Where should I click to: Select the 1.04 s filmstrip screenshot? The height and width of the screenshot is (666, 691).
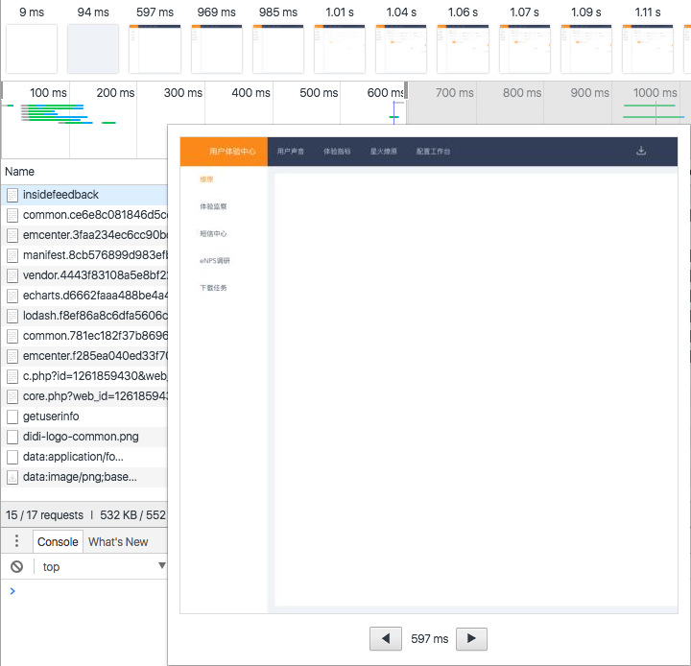(401, 48)
